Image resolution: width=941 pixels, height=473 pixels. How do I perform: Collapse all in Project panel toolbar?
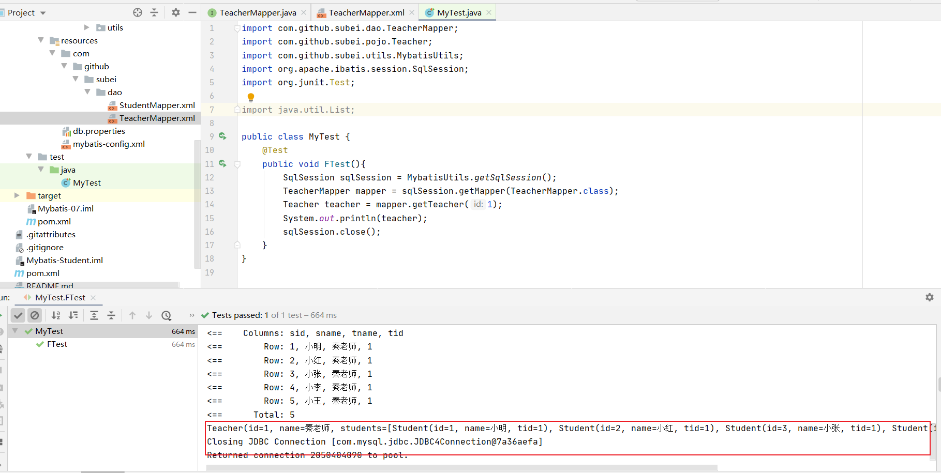(x=154, y=12)
